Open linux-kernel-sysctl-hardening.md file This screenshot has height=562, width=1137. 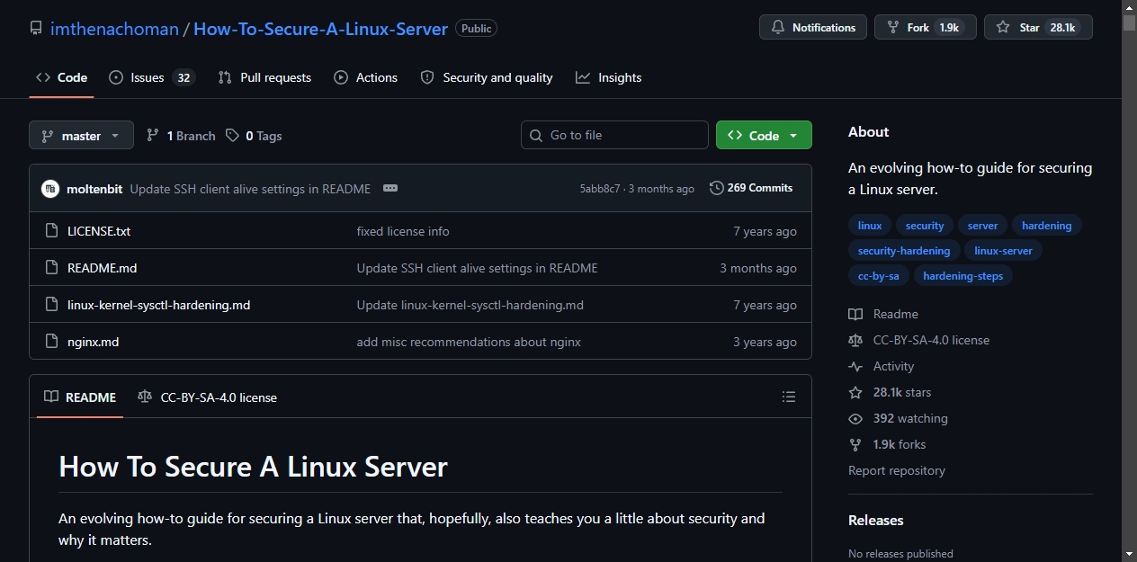(x=159, y=305)
